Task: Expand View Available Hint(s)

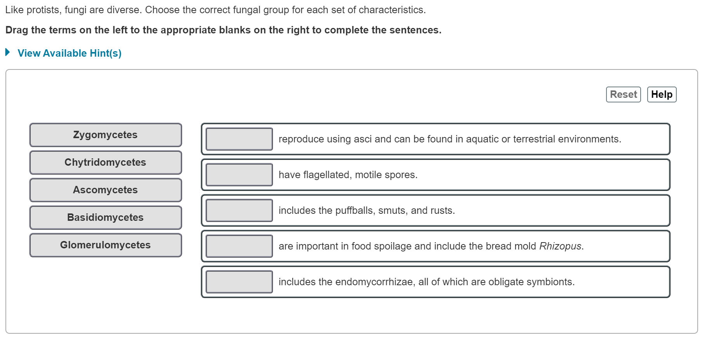Action: coord(69,53)
